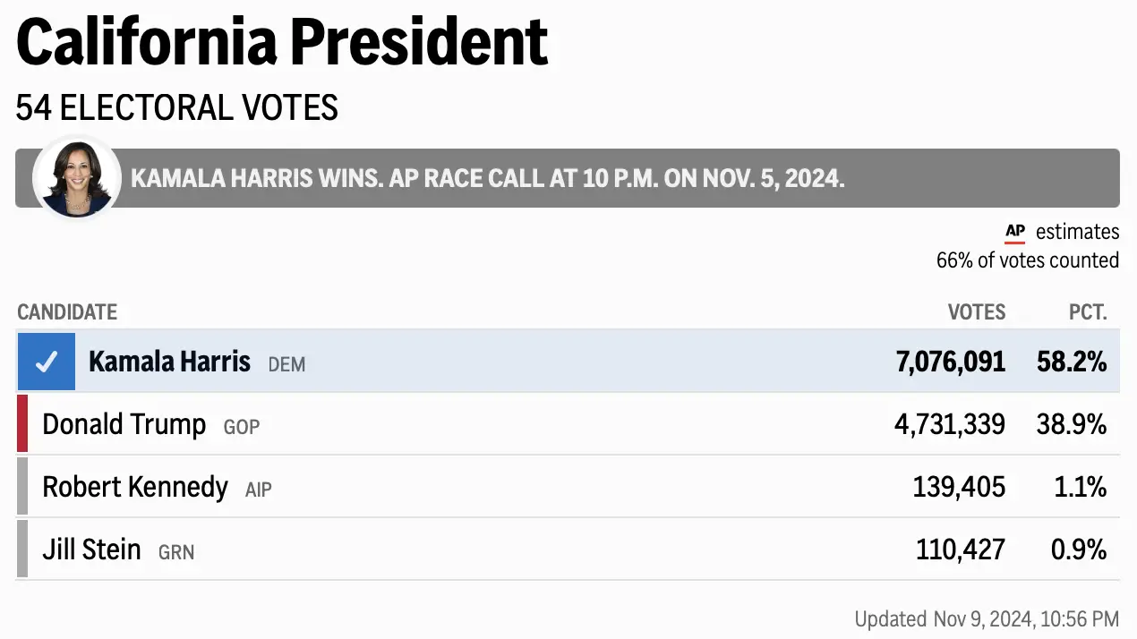Select the Jill Stein candidate name
1137x639 pixels.
point(91,549)
